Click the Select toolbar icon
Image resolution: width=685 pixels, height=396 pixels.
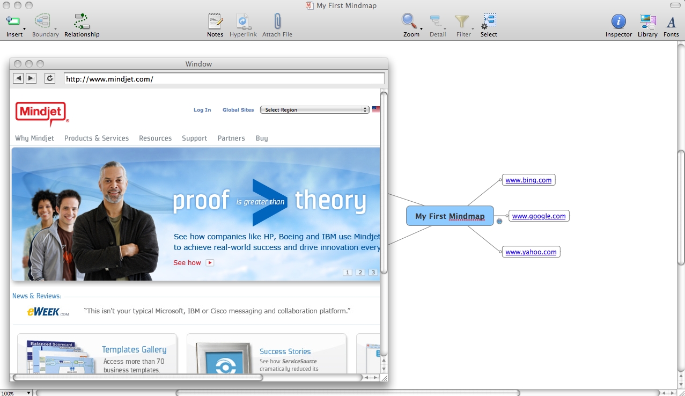(488, 21)
